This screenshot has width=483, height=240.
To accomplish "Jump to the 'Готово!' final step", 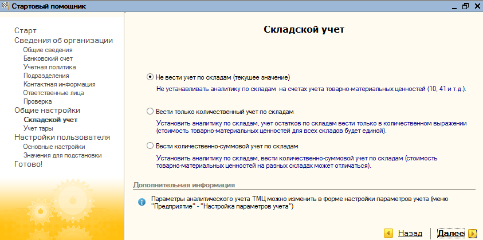I will point(28,164).
